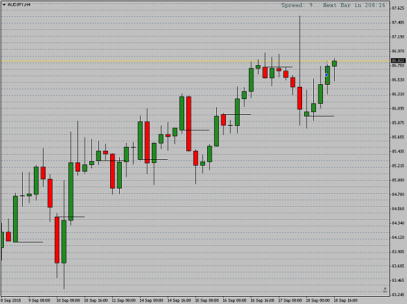Click the 84.340 price scale label

[x=398, y=223]
